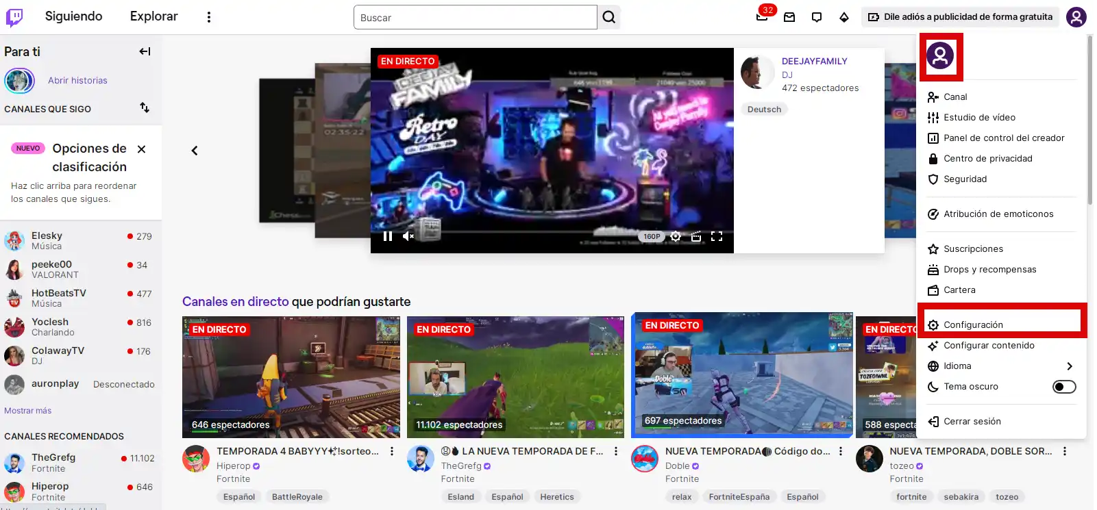
Task: Go to Explorar tab
Action: [x=154, y=16]
